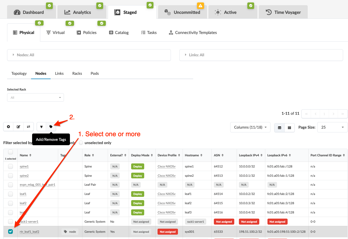Viewport: 348px width, 239px height.
Task: Switch to the Policies sub-tab
Action: (87, 32)
